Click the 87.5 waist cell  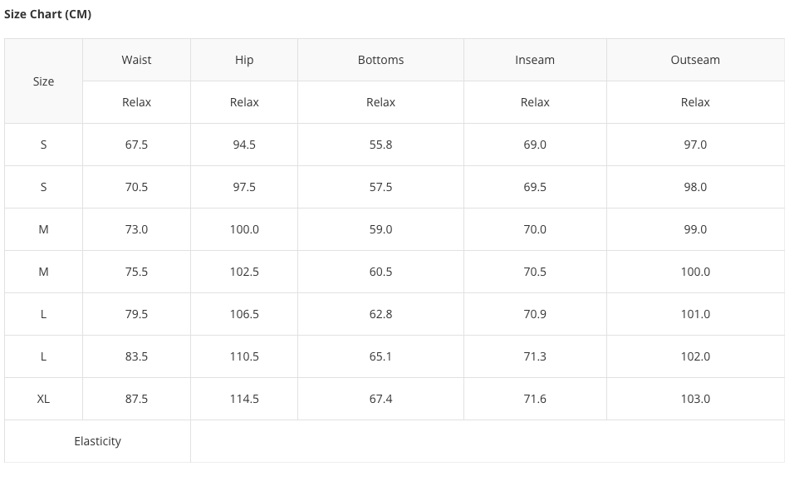[136, 399]
